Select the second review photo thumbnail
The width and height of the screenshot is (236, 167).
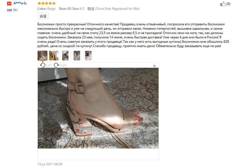[54, 55]
